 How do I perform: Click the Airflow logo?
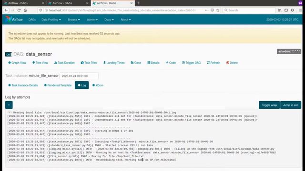14,19
